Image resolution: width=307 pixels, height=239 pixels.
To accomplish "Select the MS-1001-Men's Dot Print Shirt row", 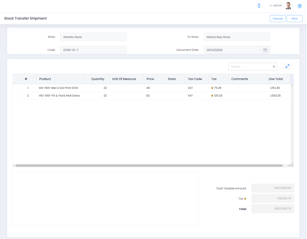I will click(x=58, y=88).
